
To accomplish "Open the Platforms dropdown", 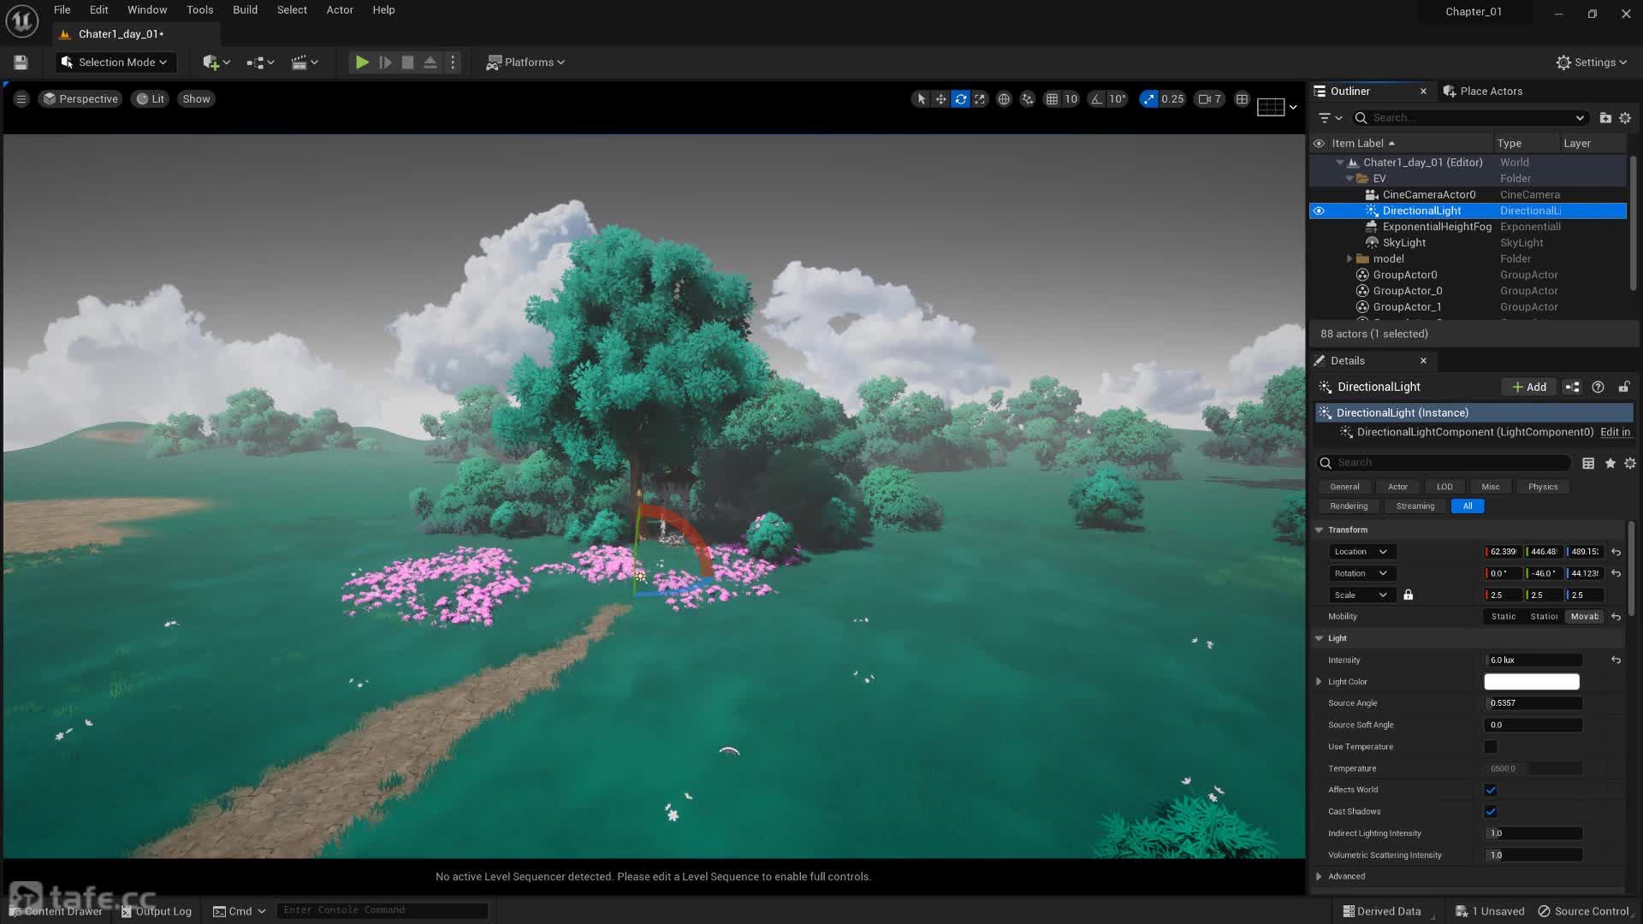I will coord(525,62).
